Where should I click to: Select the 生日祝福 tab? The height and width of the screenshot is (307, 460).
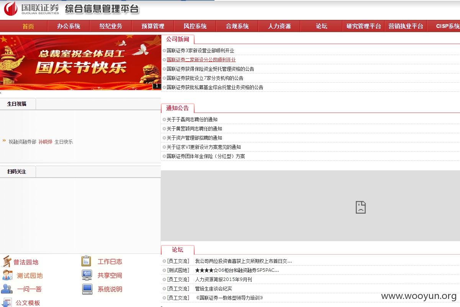pos(18,104)
